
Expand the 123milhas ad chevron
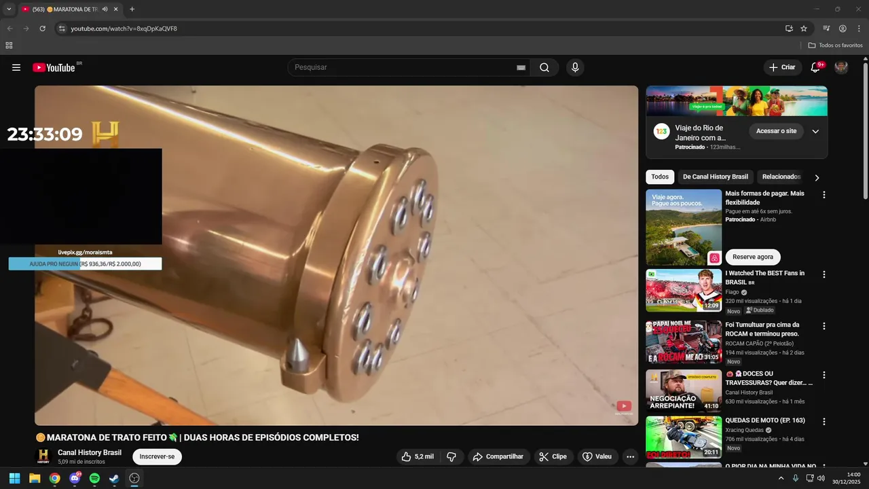[x=815, y=131]
